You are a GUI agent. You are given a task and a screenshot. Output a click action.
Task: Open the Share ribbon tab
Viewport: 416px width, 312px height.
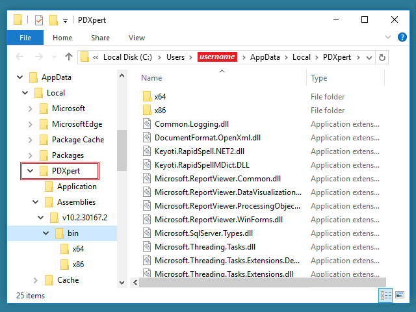click(x=100, y=38)
